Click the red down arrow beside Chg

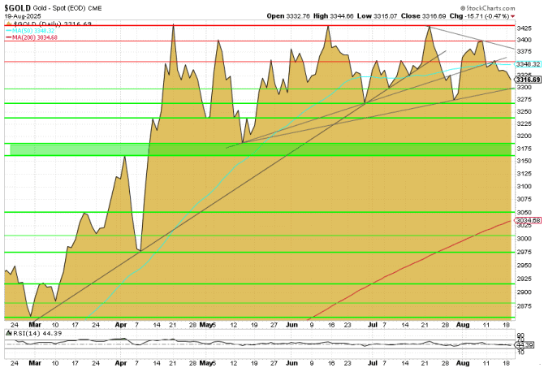(512, 16)
